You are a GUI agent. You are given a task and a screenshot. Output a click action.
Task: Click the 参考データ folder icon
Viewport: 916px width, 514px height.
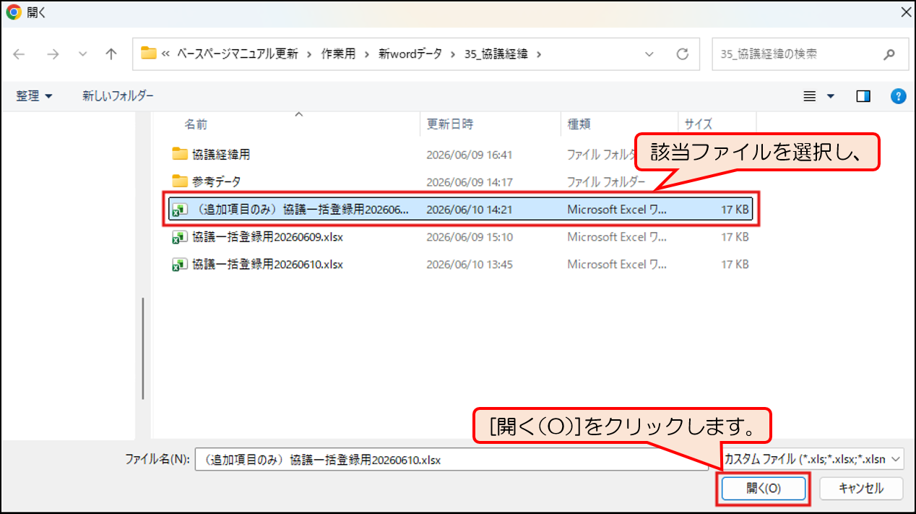180,181
